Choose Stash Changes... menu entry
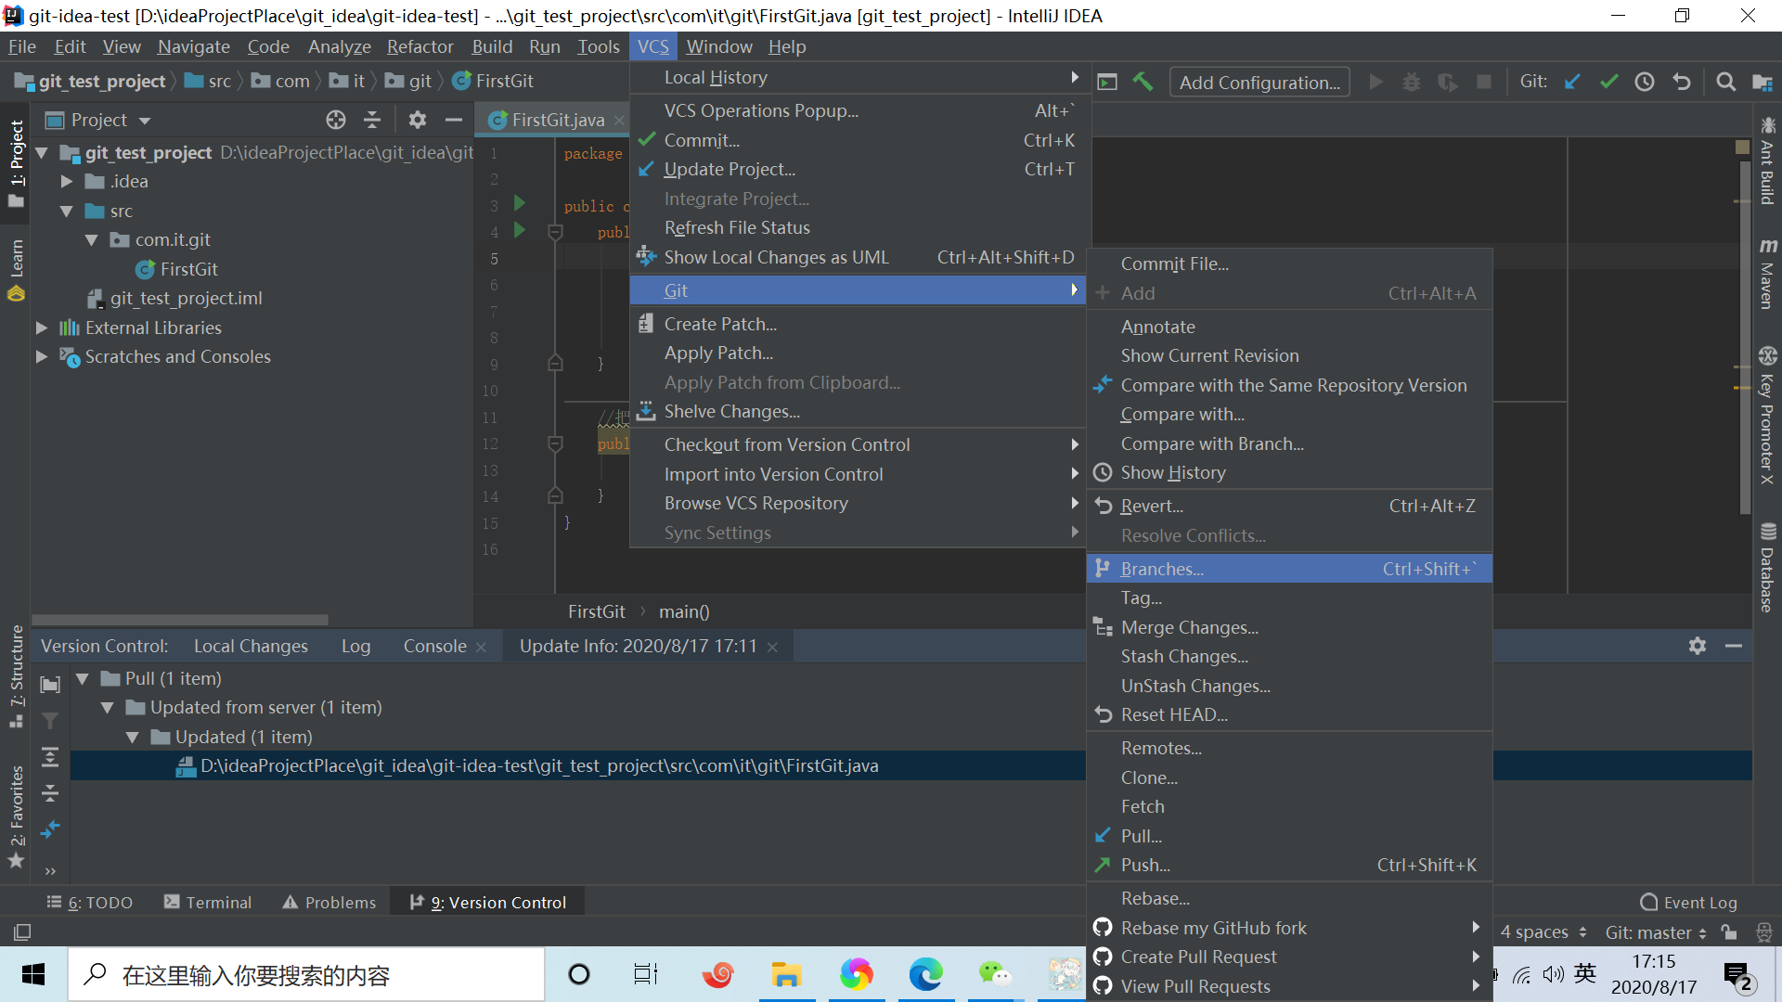The image size is (1782, 1002). click(1289, 657)
